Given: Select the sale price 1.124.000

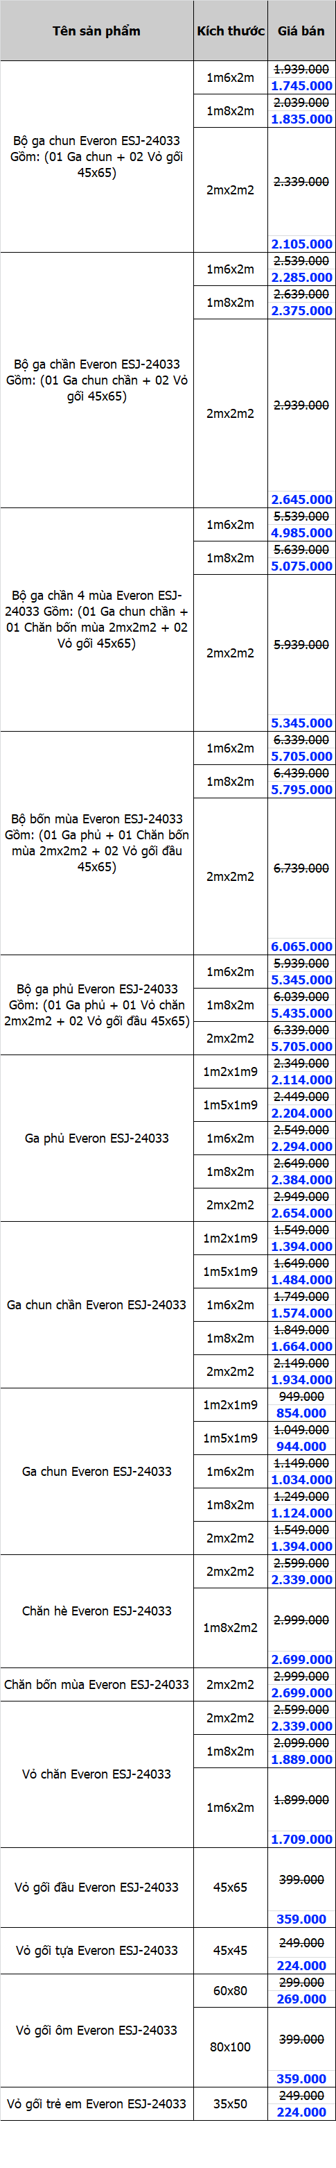Looking at the screenshot, I should point(301,1513).
